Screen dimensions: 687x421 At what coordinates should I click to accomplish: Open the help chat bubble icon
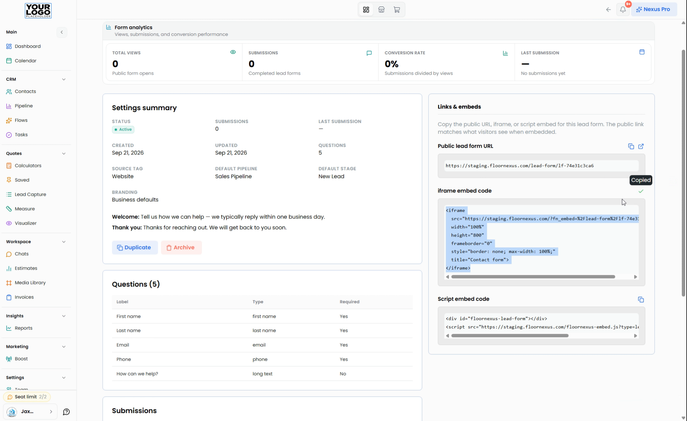pyautogui.click(x=66, y=412)
